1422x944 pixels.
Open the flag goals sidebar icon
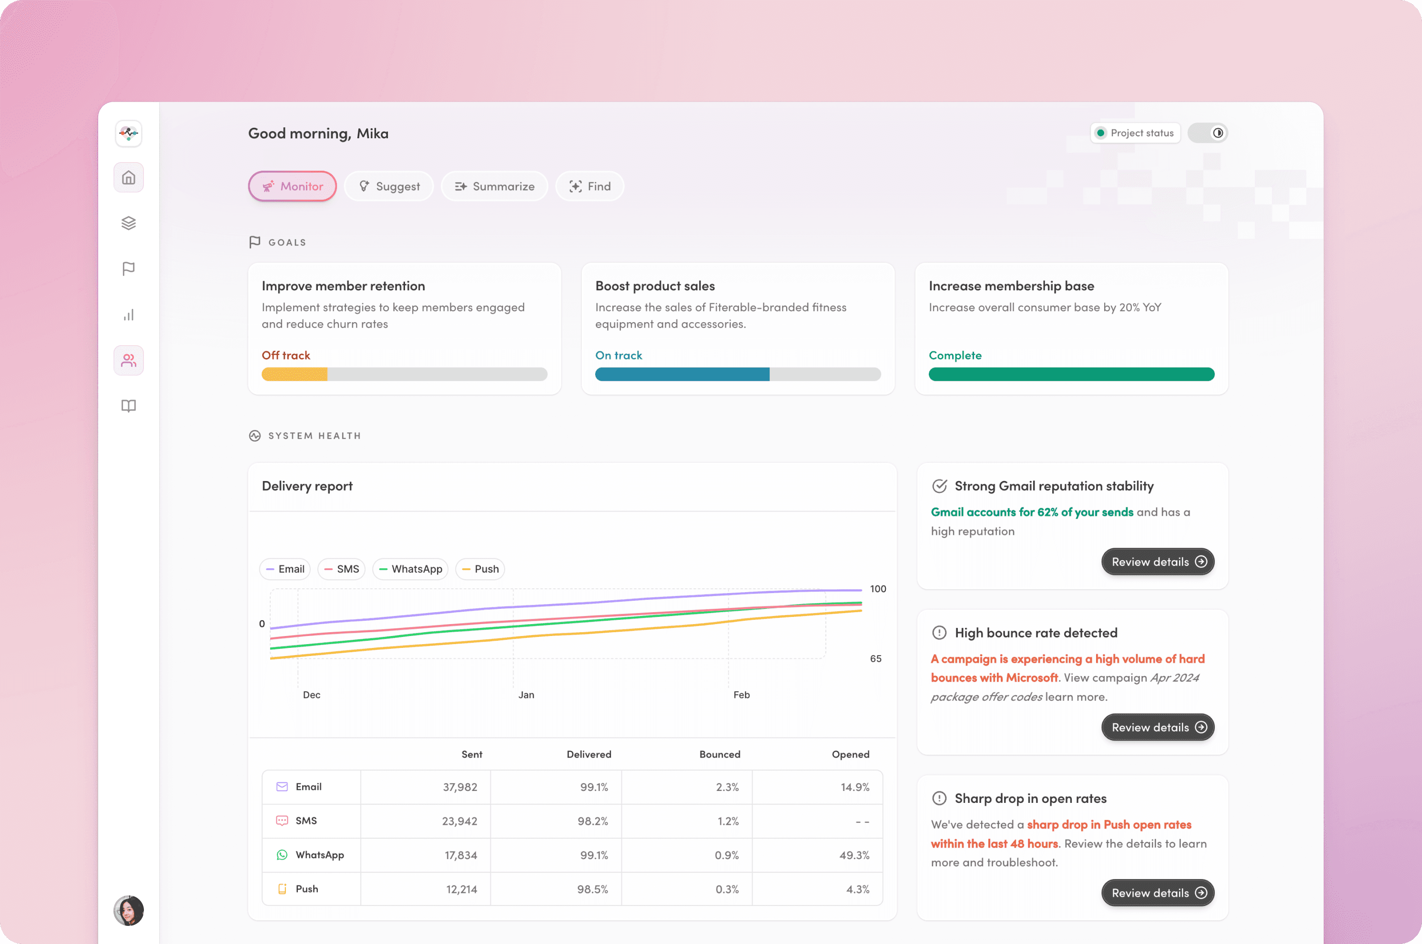click(128, 268)
